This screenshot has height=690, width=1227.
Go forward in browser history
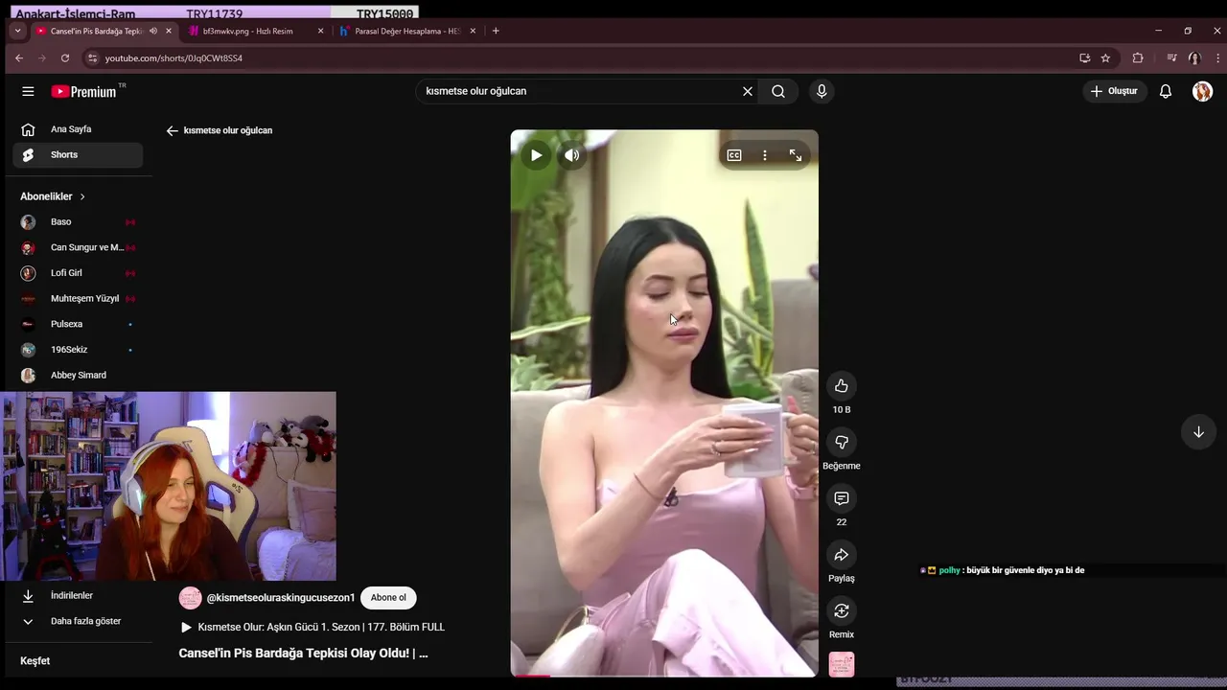(42, 58)
